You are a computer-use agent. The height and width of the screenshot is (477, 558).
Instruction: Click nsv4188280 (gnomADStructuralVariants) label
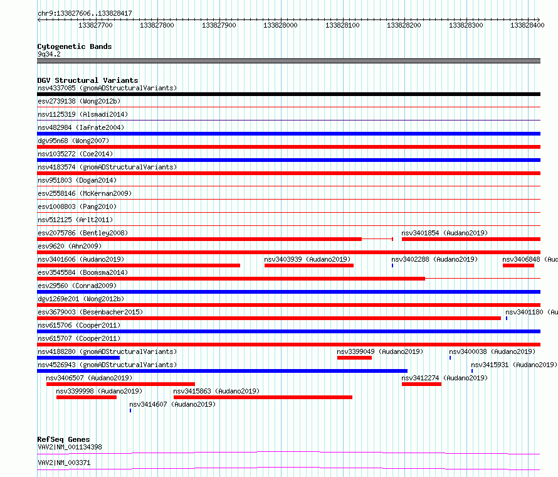point(107,351)
